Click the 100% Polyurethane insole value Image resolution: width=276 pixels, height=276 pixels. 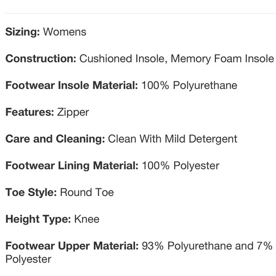[189, 86]
